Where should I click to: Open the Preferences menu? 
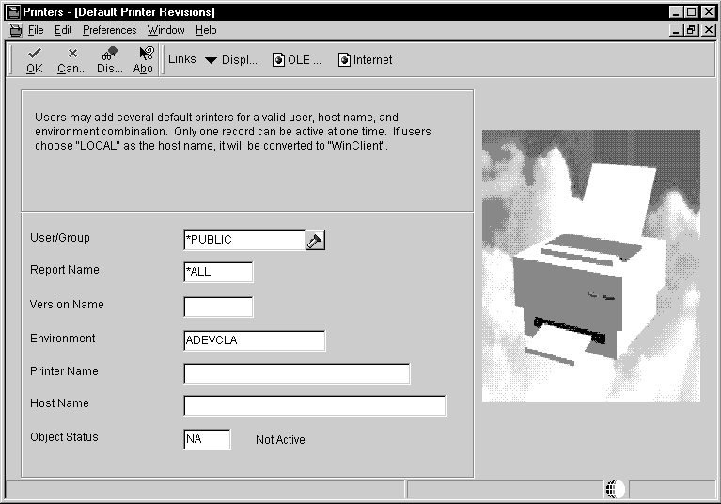(110, 30)
